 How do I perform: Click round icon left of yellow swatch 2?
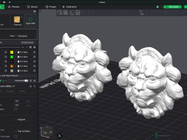[6, 52]
